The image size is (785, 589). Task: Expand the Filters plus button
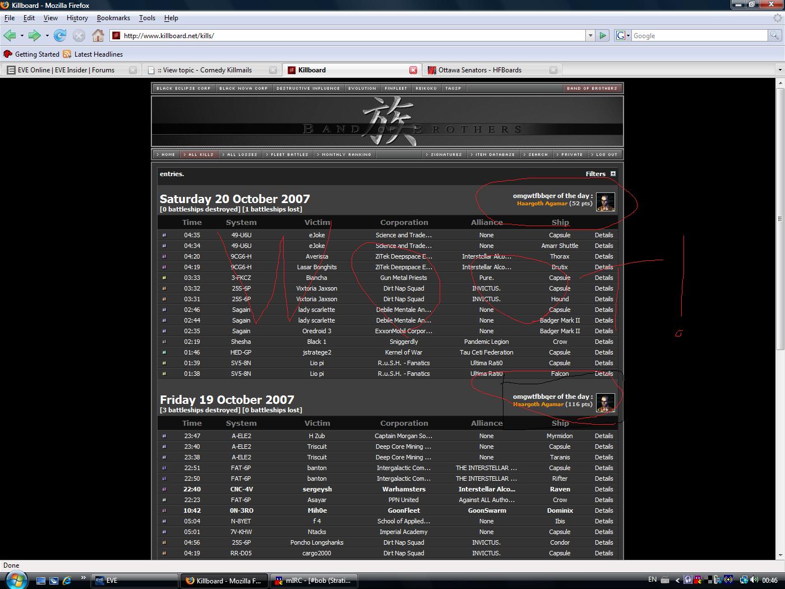point(613,174)
